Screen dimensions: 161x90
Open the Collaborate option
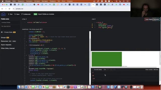coord(26,14)
